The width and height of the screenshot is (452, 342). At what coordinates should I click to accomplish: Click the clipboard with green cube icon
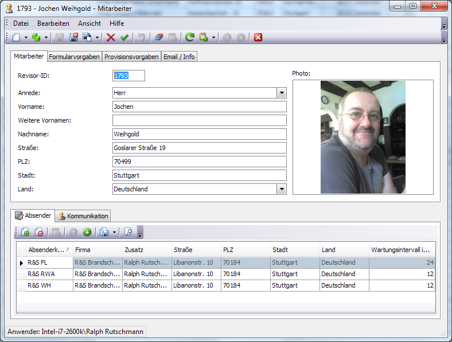(204, 37)
